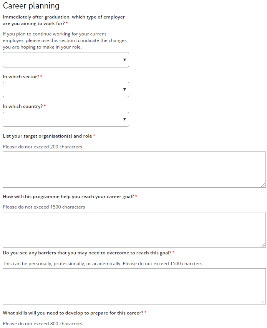The image size is (267, 328).
Task: Click the arrow icon on country dropdown
Action: [x=124, y=119]
